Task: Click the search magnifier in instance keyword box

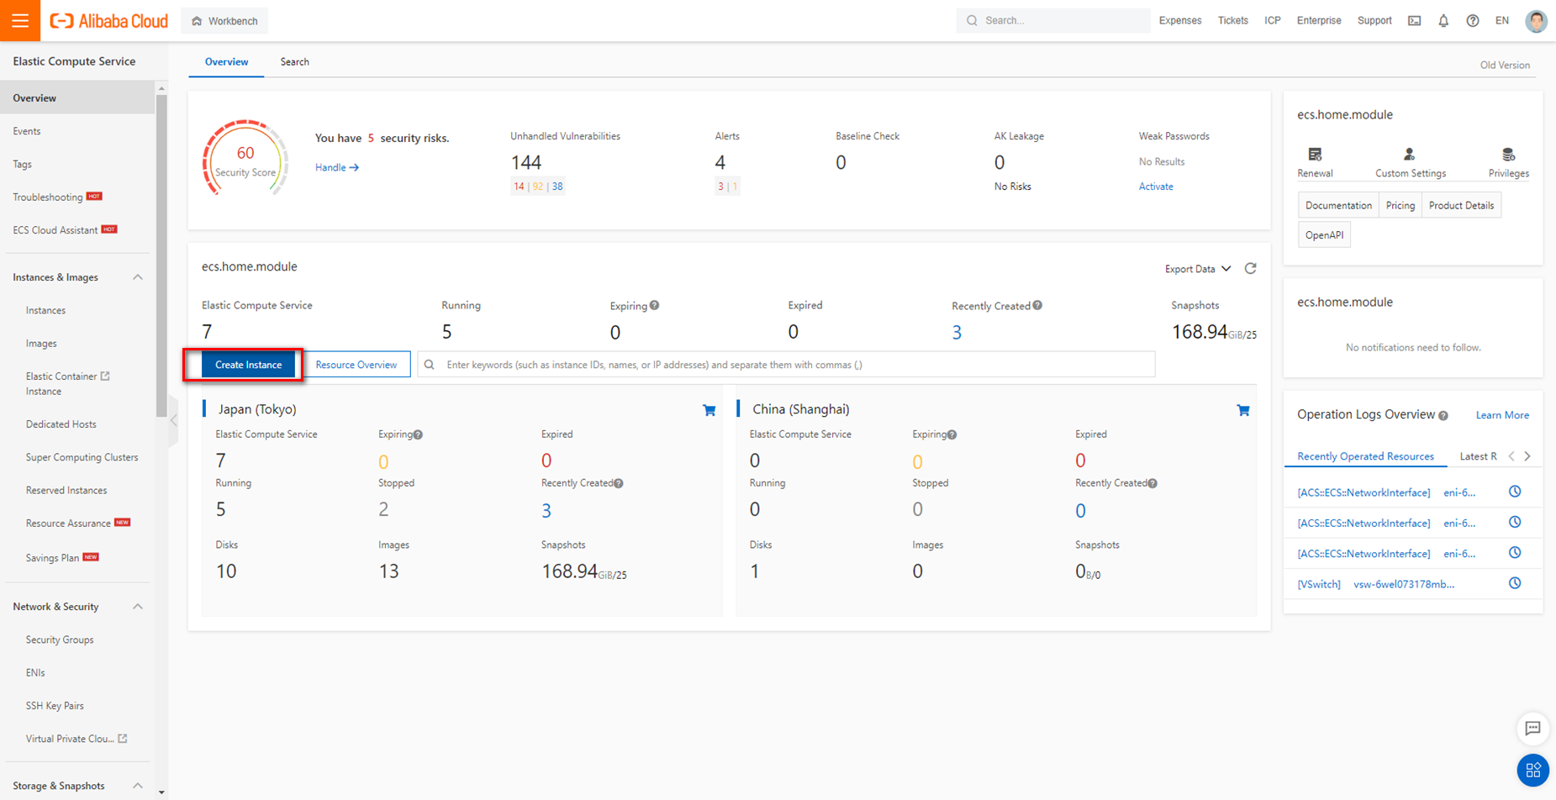Action: point(430,365)
